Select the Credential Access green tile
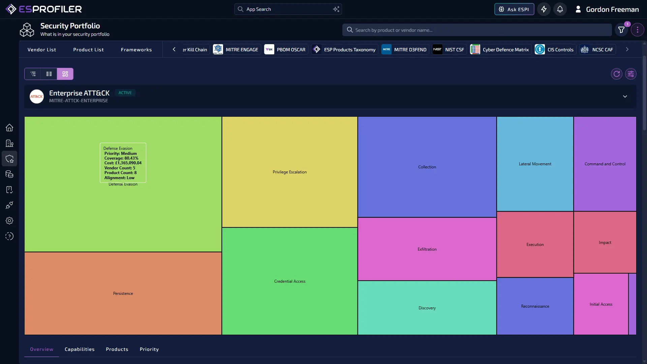Screen dimensions: 647x364 point(290,281)
